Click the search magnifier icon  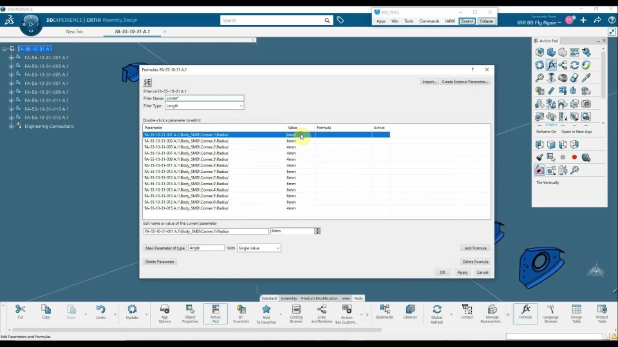(x=327, y=21)
